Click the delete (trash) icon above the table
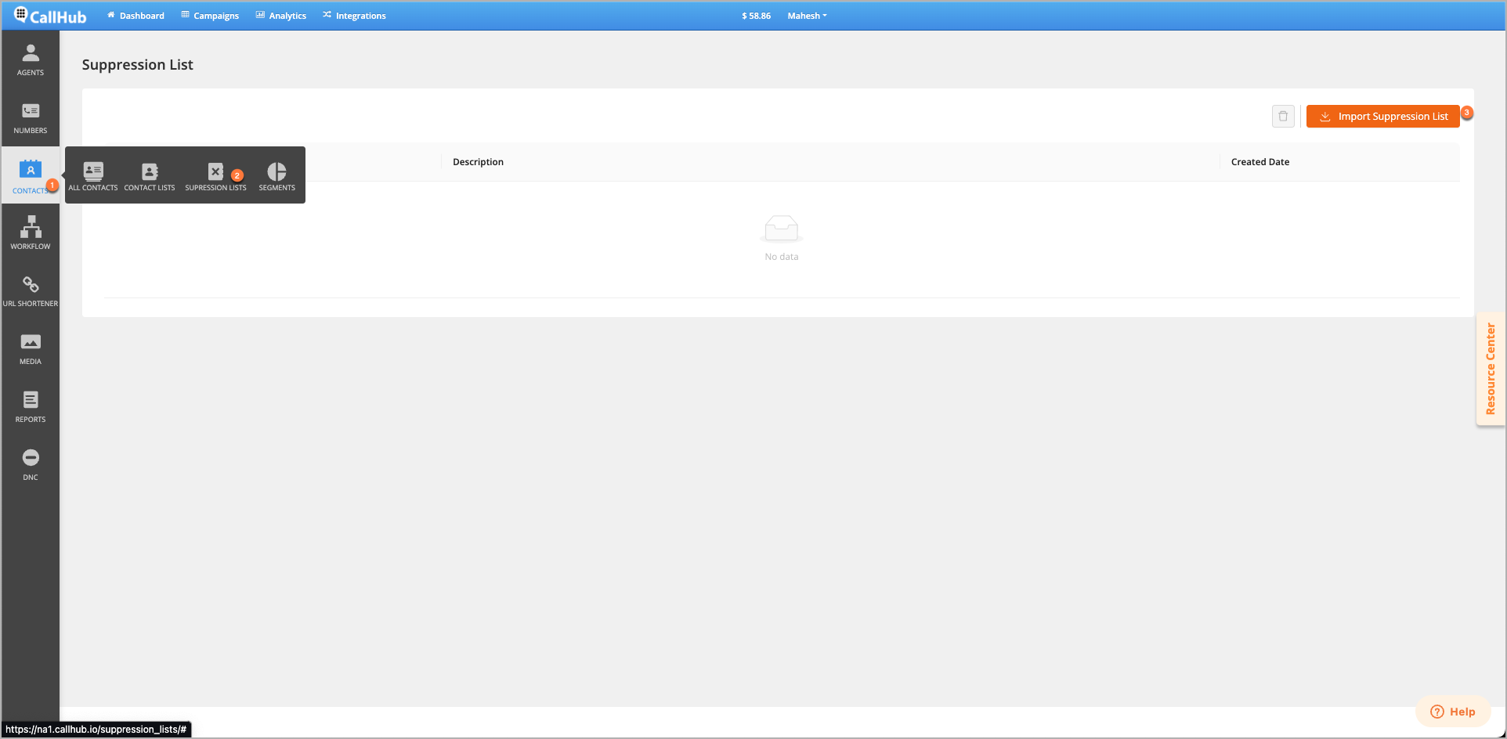 pos(1283,116)
